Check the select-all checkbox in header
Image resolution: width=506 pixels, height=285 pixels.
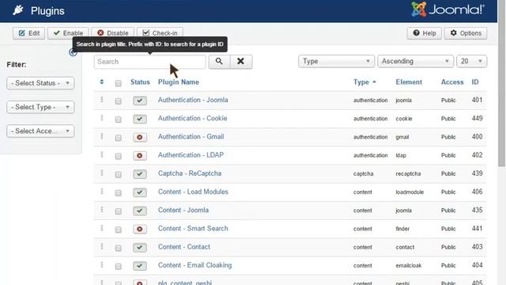pyautogui.click(x=118, y=83)
